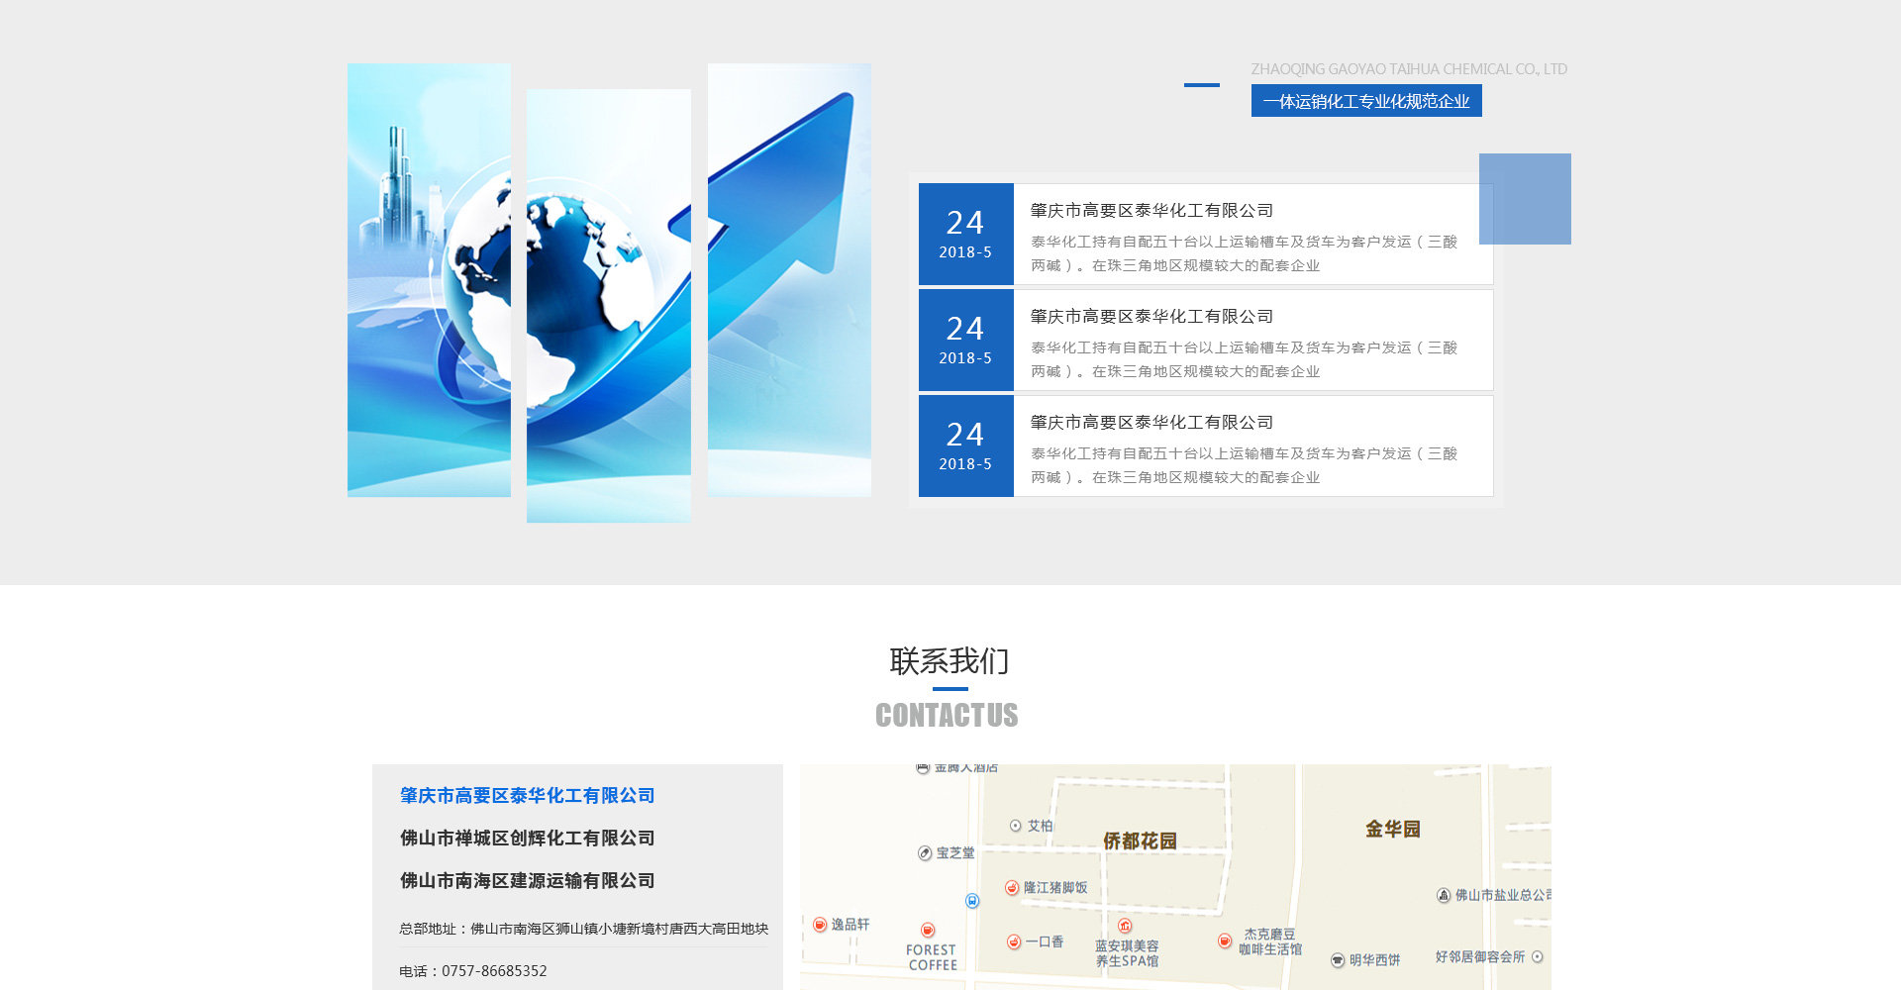Select 佛山市南海区建源运输有限公司 company tab
This screenshot has height=990, width=1901.
(527, 881)
